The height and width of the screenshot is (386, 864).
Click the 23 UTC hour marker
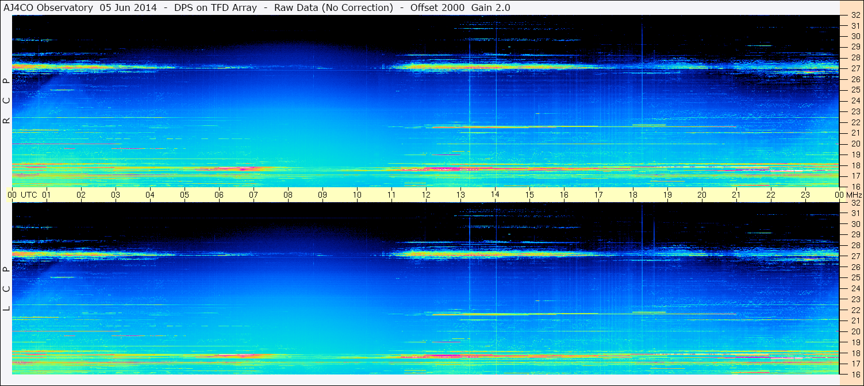pyautogui.click(x=805, y=195)
